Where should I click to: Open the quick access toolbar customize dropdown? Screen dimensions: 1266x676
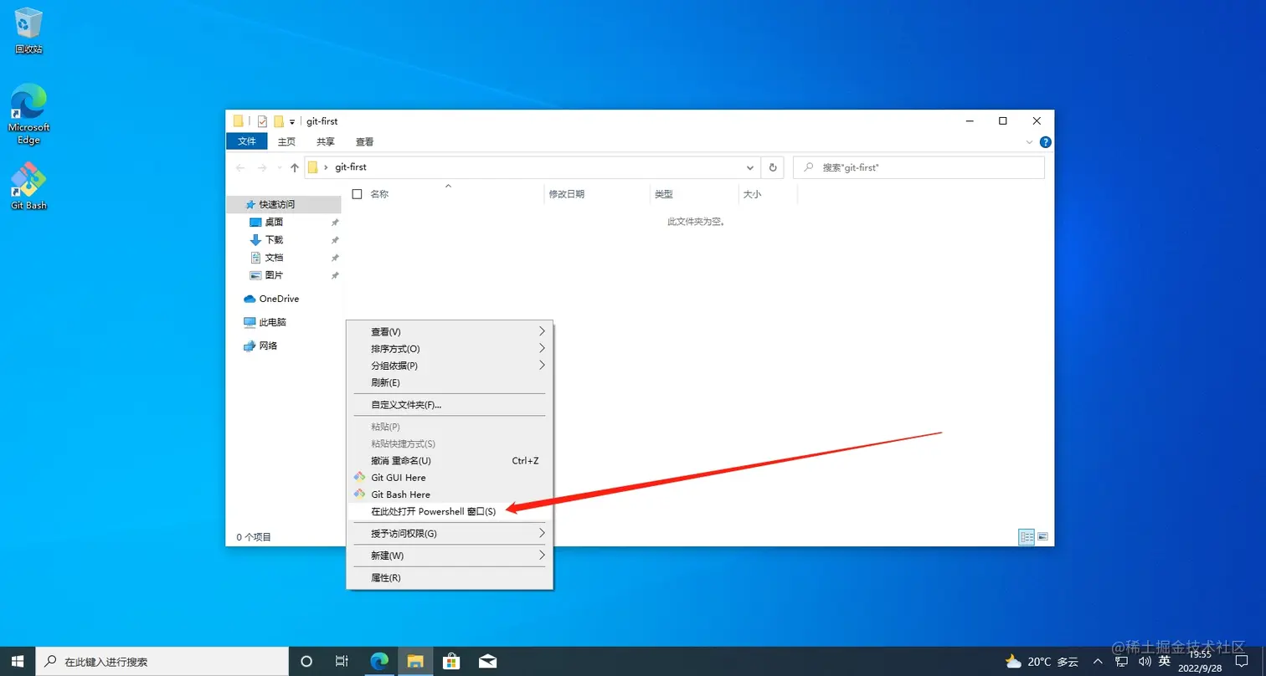[292, 122]
